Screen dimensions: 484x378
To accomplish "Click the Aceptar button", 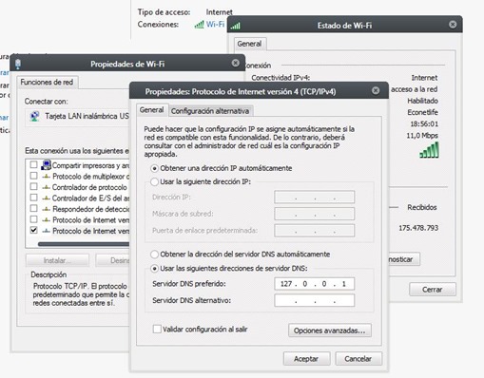I will [306, 359].
